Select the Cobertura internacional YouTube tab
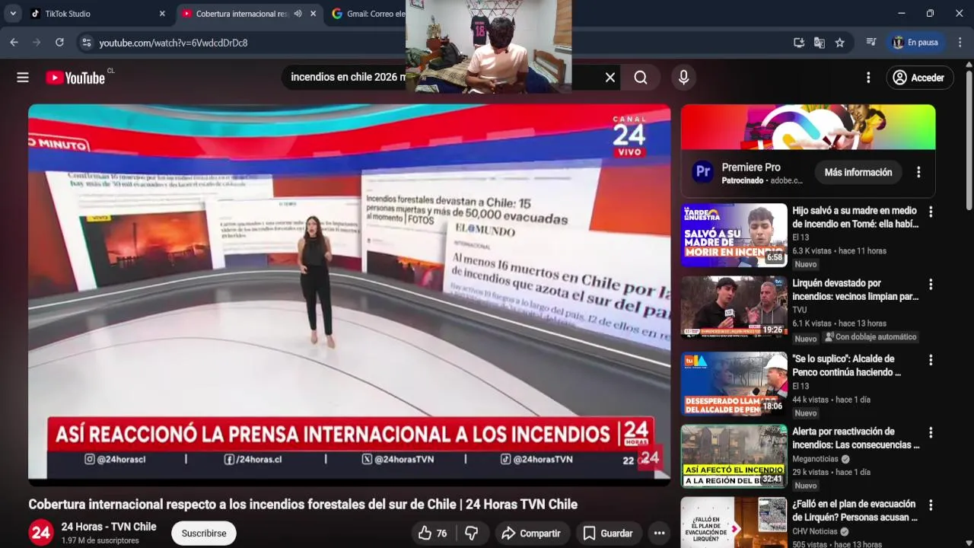The height and width of the screenshot is (548, 974). click(x=242, y=14)
